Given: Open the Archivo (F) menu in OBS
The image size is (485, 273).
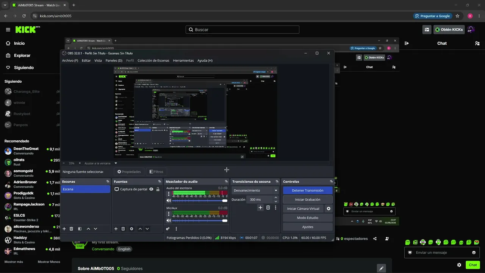Looking at the screenshot, I should [x=70, y=60].
